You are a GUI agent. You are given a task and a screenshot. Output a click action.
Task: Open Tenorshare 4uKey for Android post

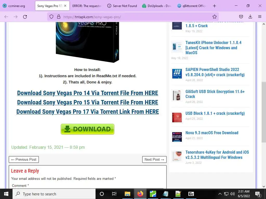pos(217,155)
